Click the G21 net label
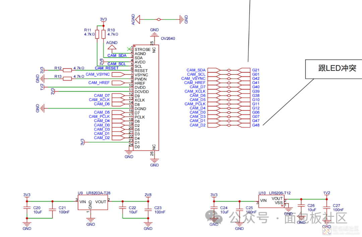 point(256,70)
